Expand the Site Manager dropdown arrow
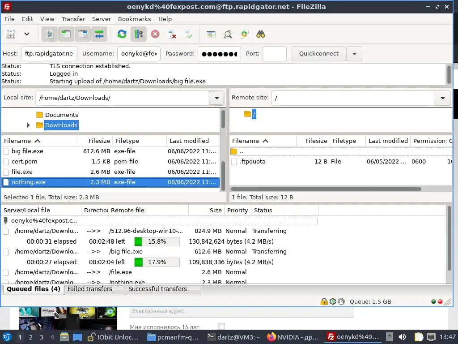The image size is (458, 344). [26, 34]
